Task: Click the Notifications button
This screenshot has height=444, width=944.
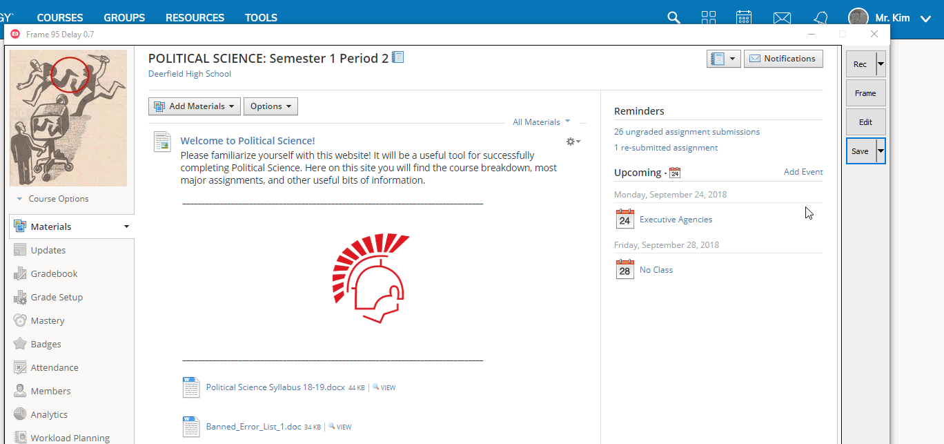Action: pos(783,59)
